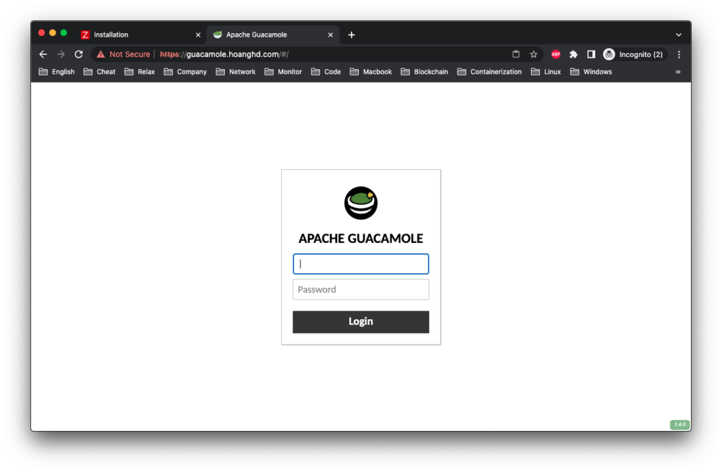Open the Windows bookmarks folder
The image size is (722, 472).
click(592, 72)
